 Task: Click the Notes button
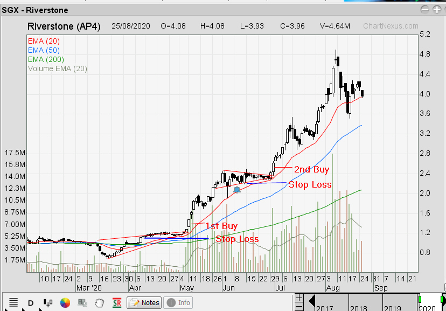pyautogui.click(x=144, y=303)
